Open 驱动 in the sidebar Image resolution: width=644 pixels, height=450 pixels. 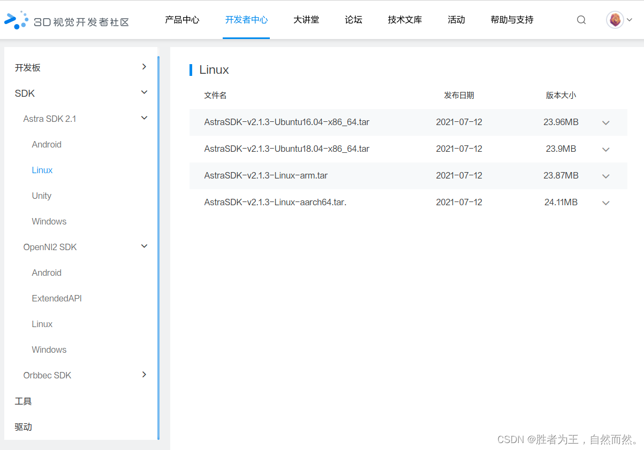[x=24, y=426]
